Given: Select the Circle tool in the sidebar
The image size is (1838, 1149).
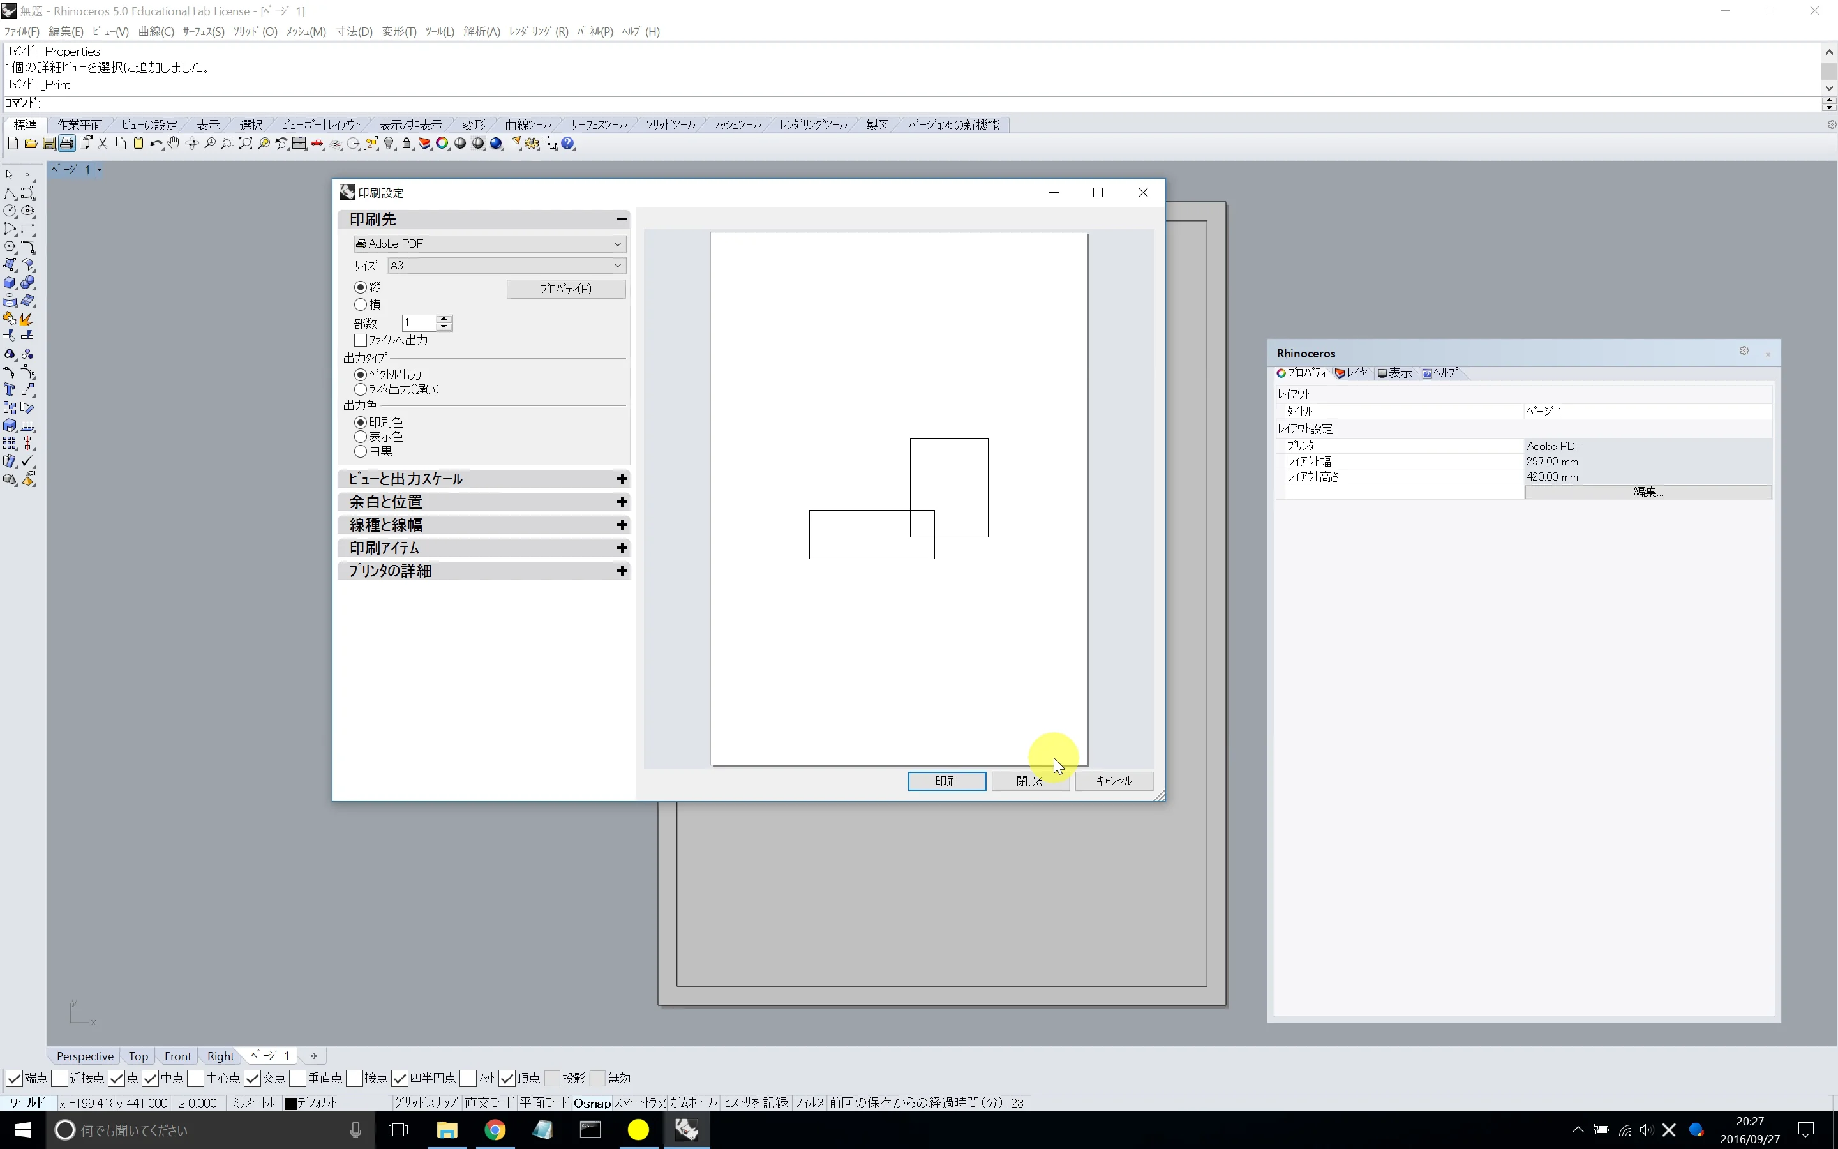Looking at the screenshot, I should 10,211.
